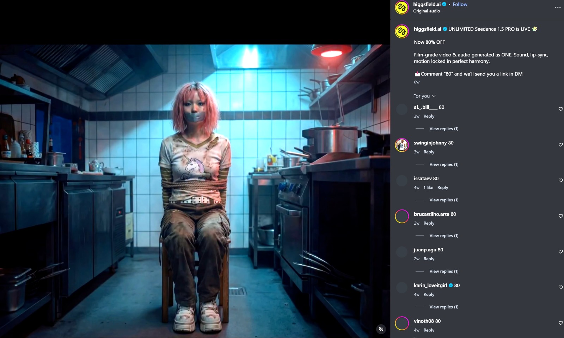The width and height of the screenshot is (564, 338).
Task: Open the al._.biii___ username link
Action: click(x=425, y=107)
